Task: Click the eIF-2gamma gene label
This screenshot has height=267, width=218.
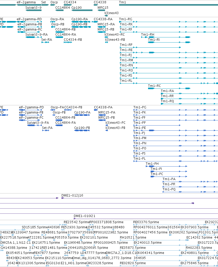Action: pos(26,2)
